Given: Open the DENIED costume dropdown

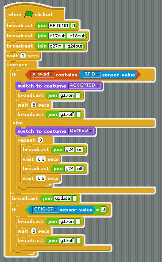Looking at the screenshot, I should 81,131.
